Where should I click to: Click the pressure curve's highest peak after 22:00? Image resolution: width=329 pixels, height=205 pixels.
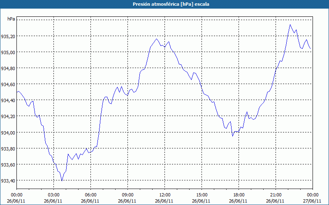pos(290,25)
